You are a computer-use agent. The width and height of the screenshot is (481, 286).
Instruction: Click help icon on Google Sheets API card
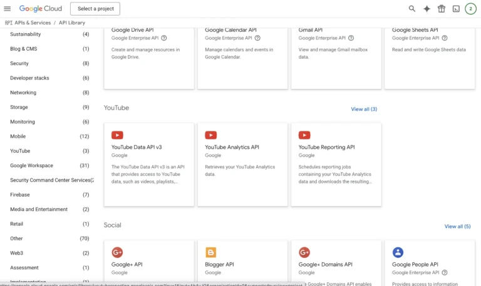445,38
